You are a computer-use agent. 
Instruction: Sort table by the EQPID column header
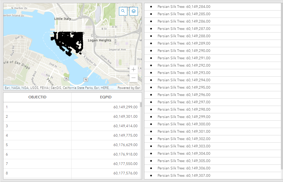(106, 97)
